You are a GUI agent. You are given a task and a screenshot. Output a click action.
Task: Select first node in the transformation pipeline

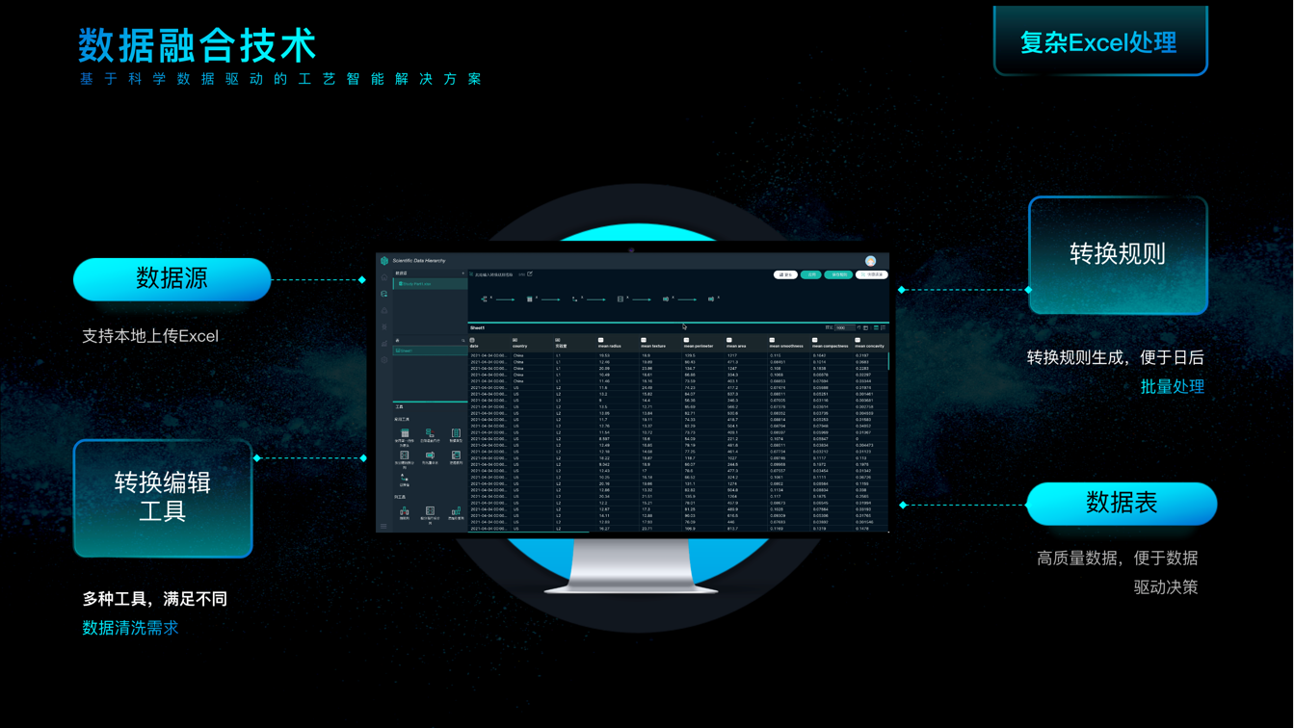484,299
